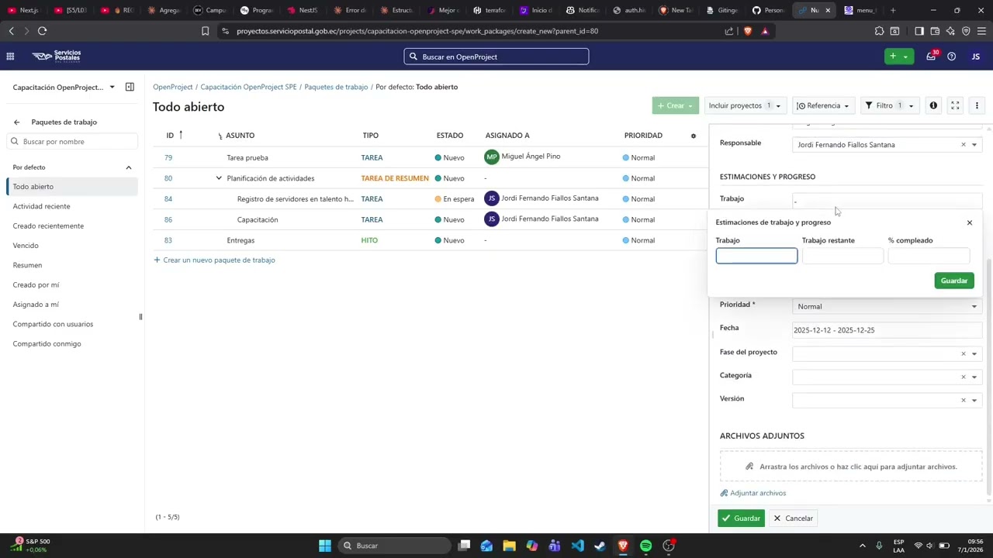Select the Creado por mí view
The height and width of the screenshot is (558, 993).
(x=36, y=284)
